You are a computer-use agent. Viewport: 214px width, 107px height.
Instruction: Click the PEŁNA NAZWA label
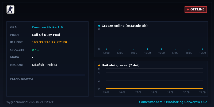click(22, 79)
